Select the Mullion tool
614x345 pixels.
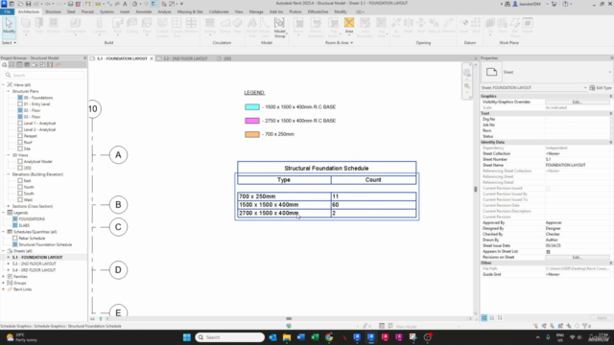191,26
